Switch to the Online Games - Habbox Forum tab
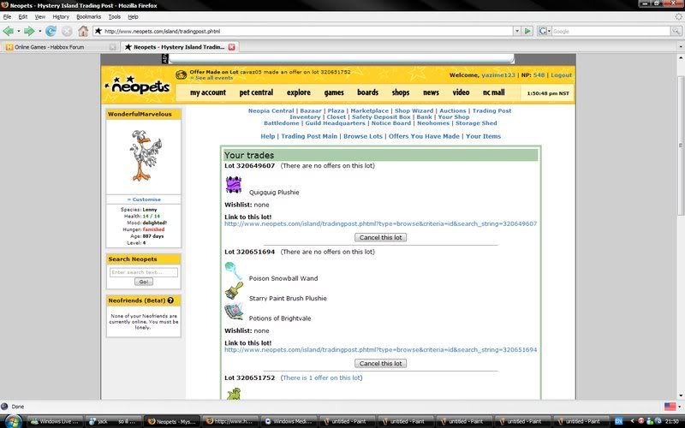 click(57, 46)
